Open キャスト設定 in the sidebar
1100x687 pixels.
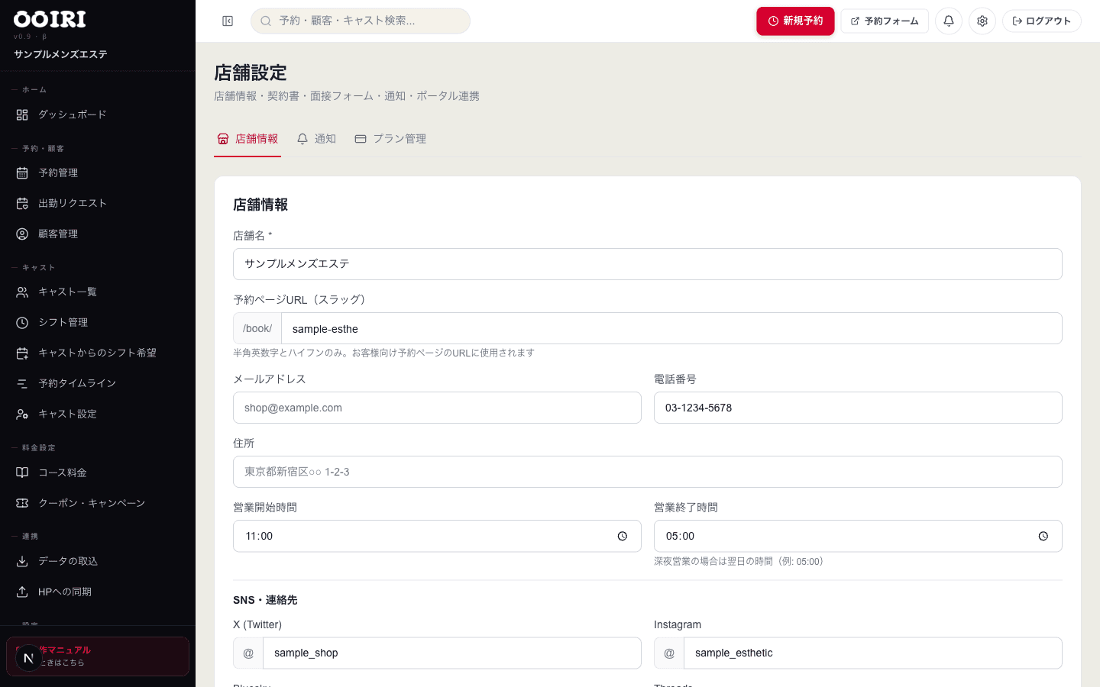(98, 414)
